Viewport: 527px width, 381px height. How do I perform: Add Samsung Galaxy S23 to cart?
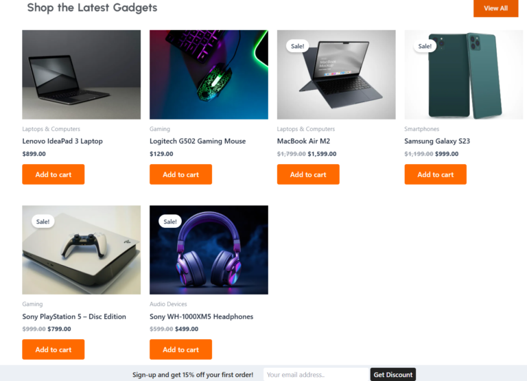(436, 174)
